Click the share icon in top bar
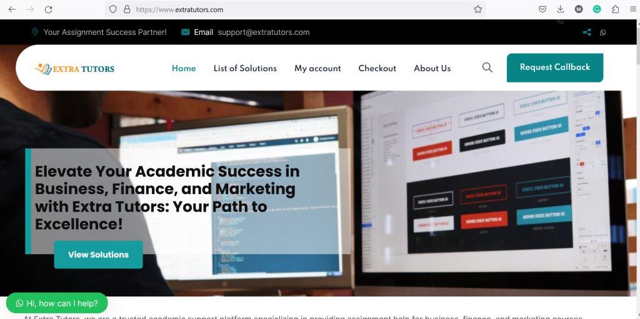Viewport: 640px width, 319px height. pyautogui.click(x=587, y=32)
